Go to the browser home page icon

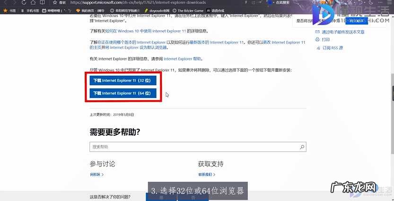[33, 2]
